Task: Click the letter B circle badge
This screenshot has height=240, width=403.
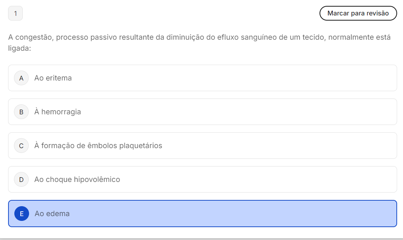Action: [21, 112]
